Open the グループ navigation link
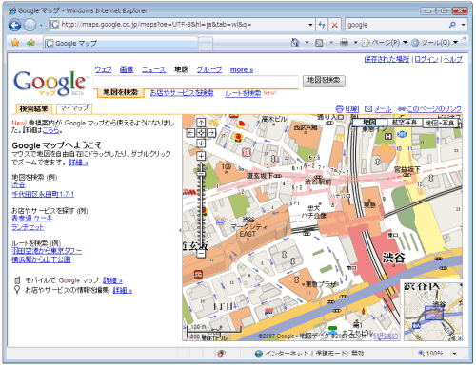Image resolution: width=476 pixels, height=365 pixels. pos(209,69)
